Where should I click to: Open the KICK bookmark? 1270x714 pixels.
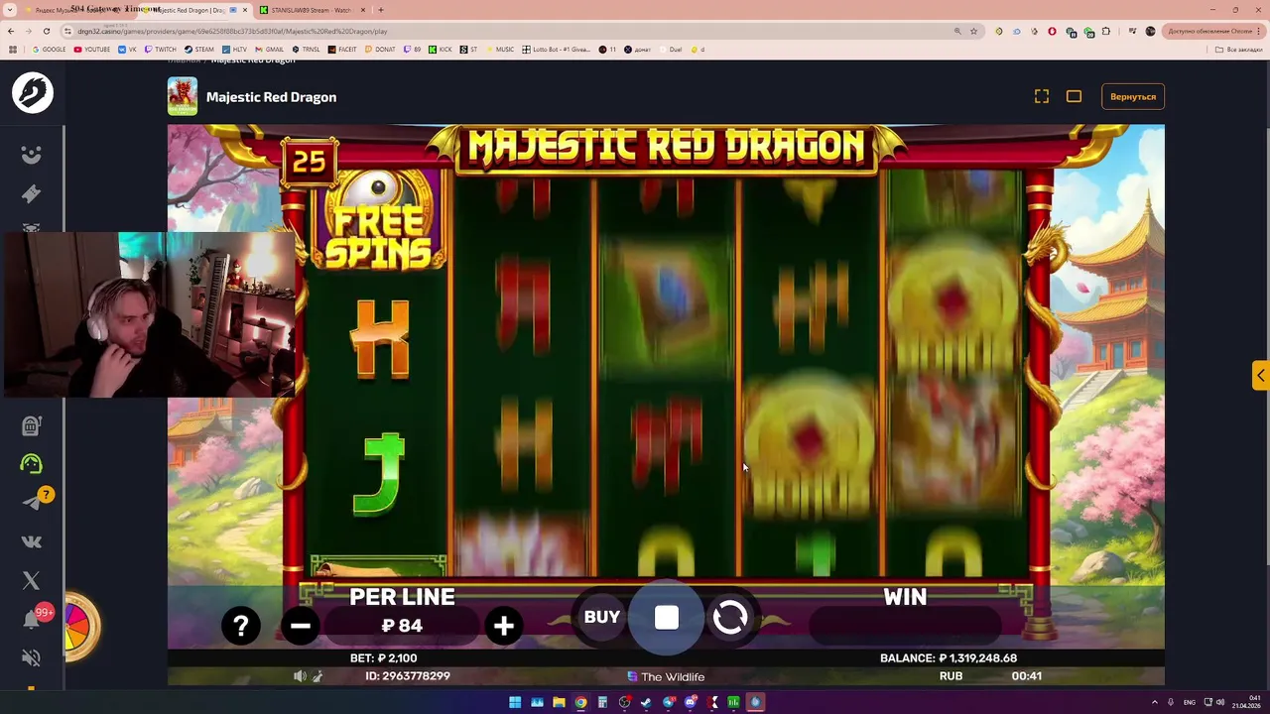(441, 49)
